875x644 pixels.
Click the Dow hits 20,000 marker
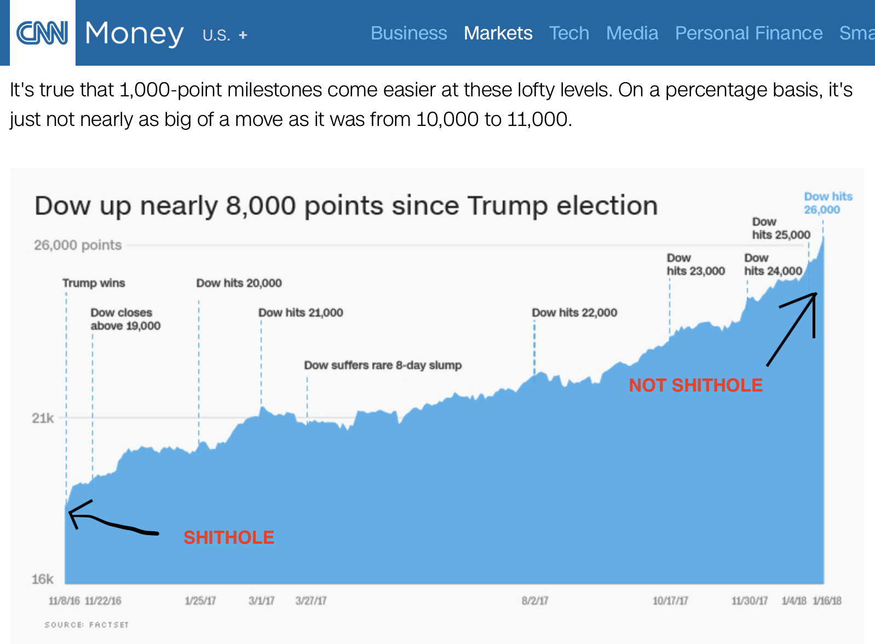click(239, 283)
